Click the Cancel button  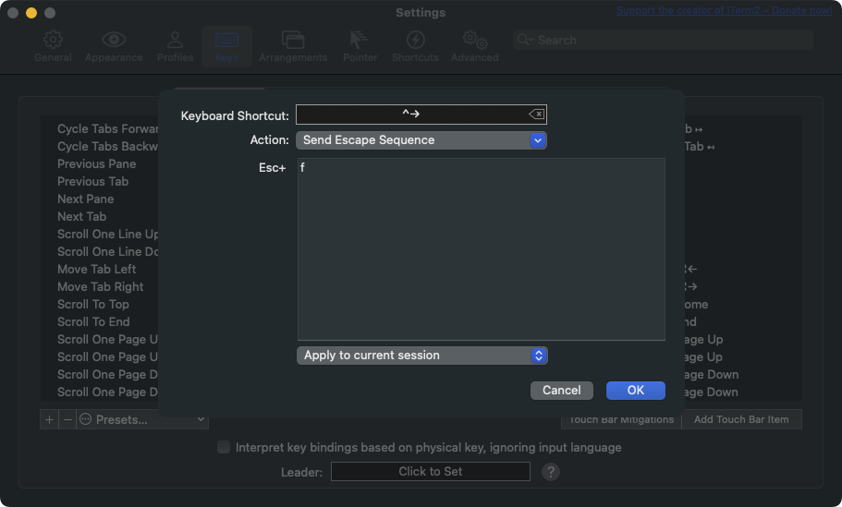coord(562,390)
